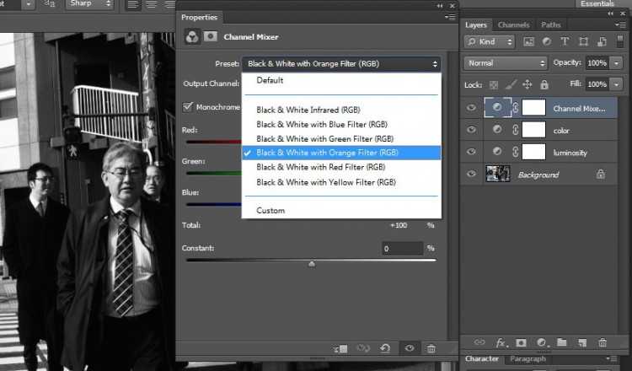Create a new group folder icon
The image size is (632, 371).
point(561,342)
